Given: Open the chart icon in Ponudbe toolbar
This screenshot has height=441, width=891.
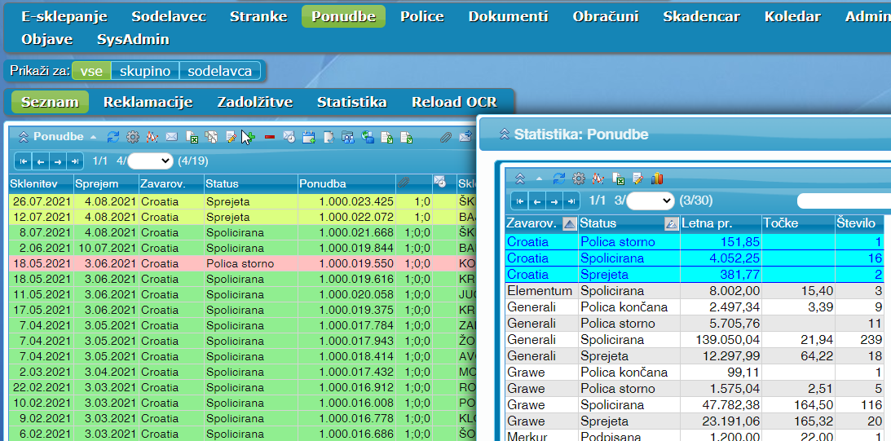Looking at the screenshot, I should [152, 136].
